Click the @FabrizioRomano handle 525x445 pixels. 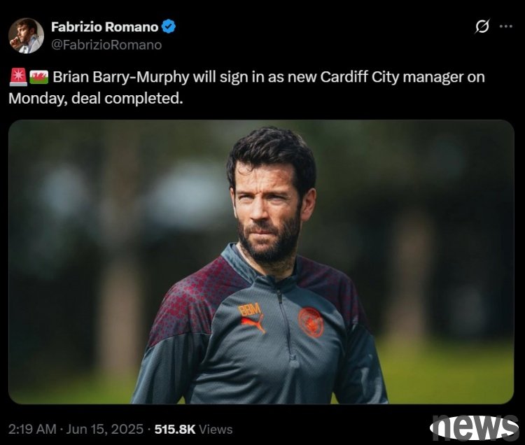[106, 45]
